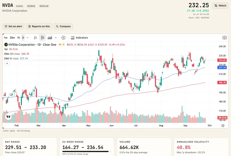This screenshot has width=231, height=156.
Task: Click the 217.14 blue EMA price label
Action: click(x=222, y=68)
